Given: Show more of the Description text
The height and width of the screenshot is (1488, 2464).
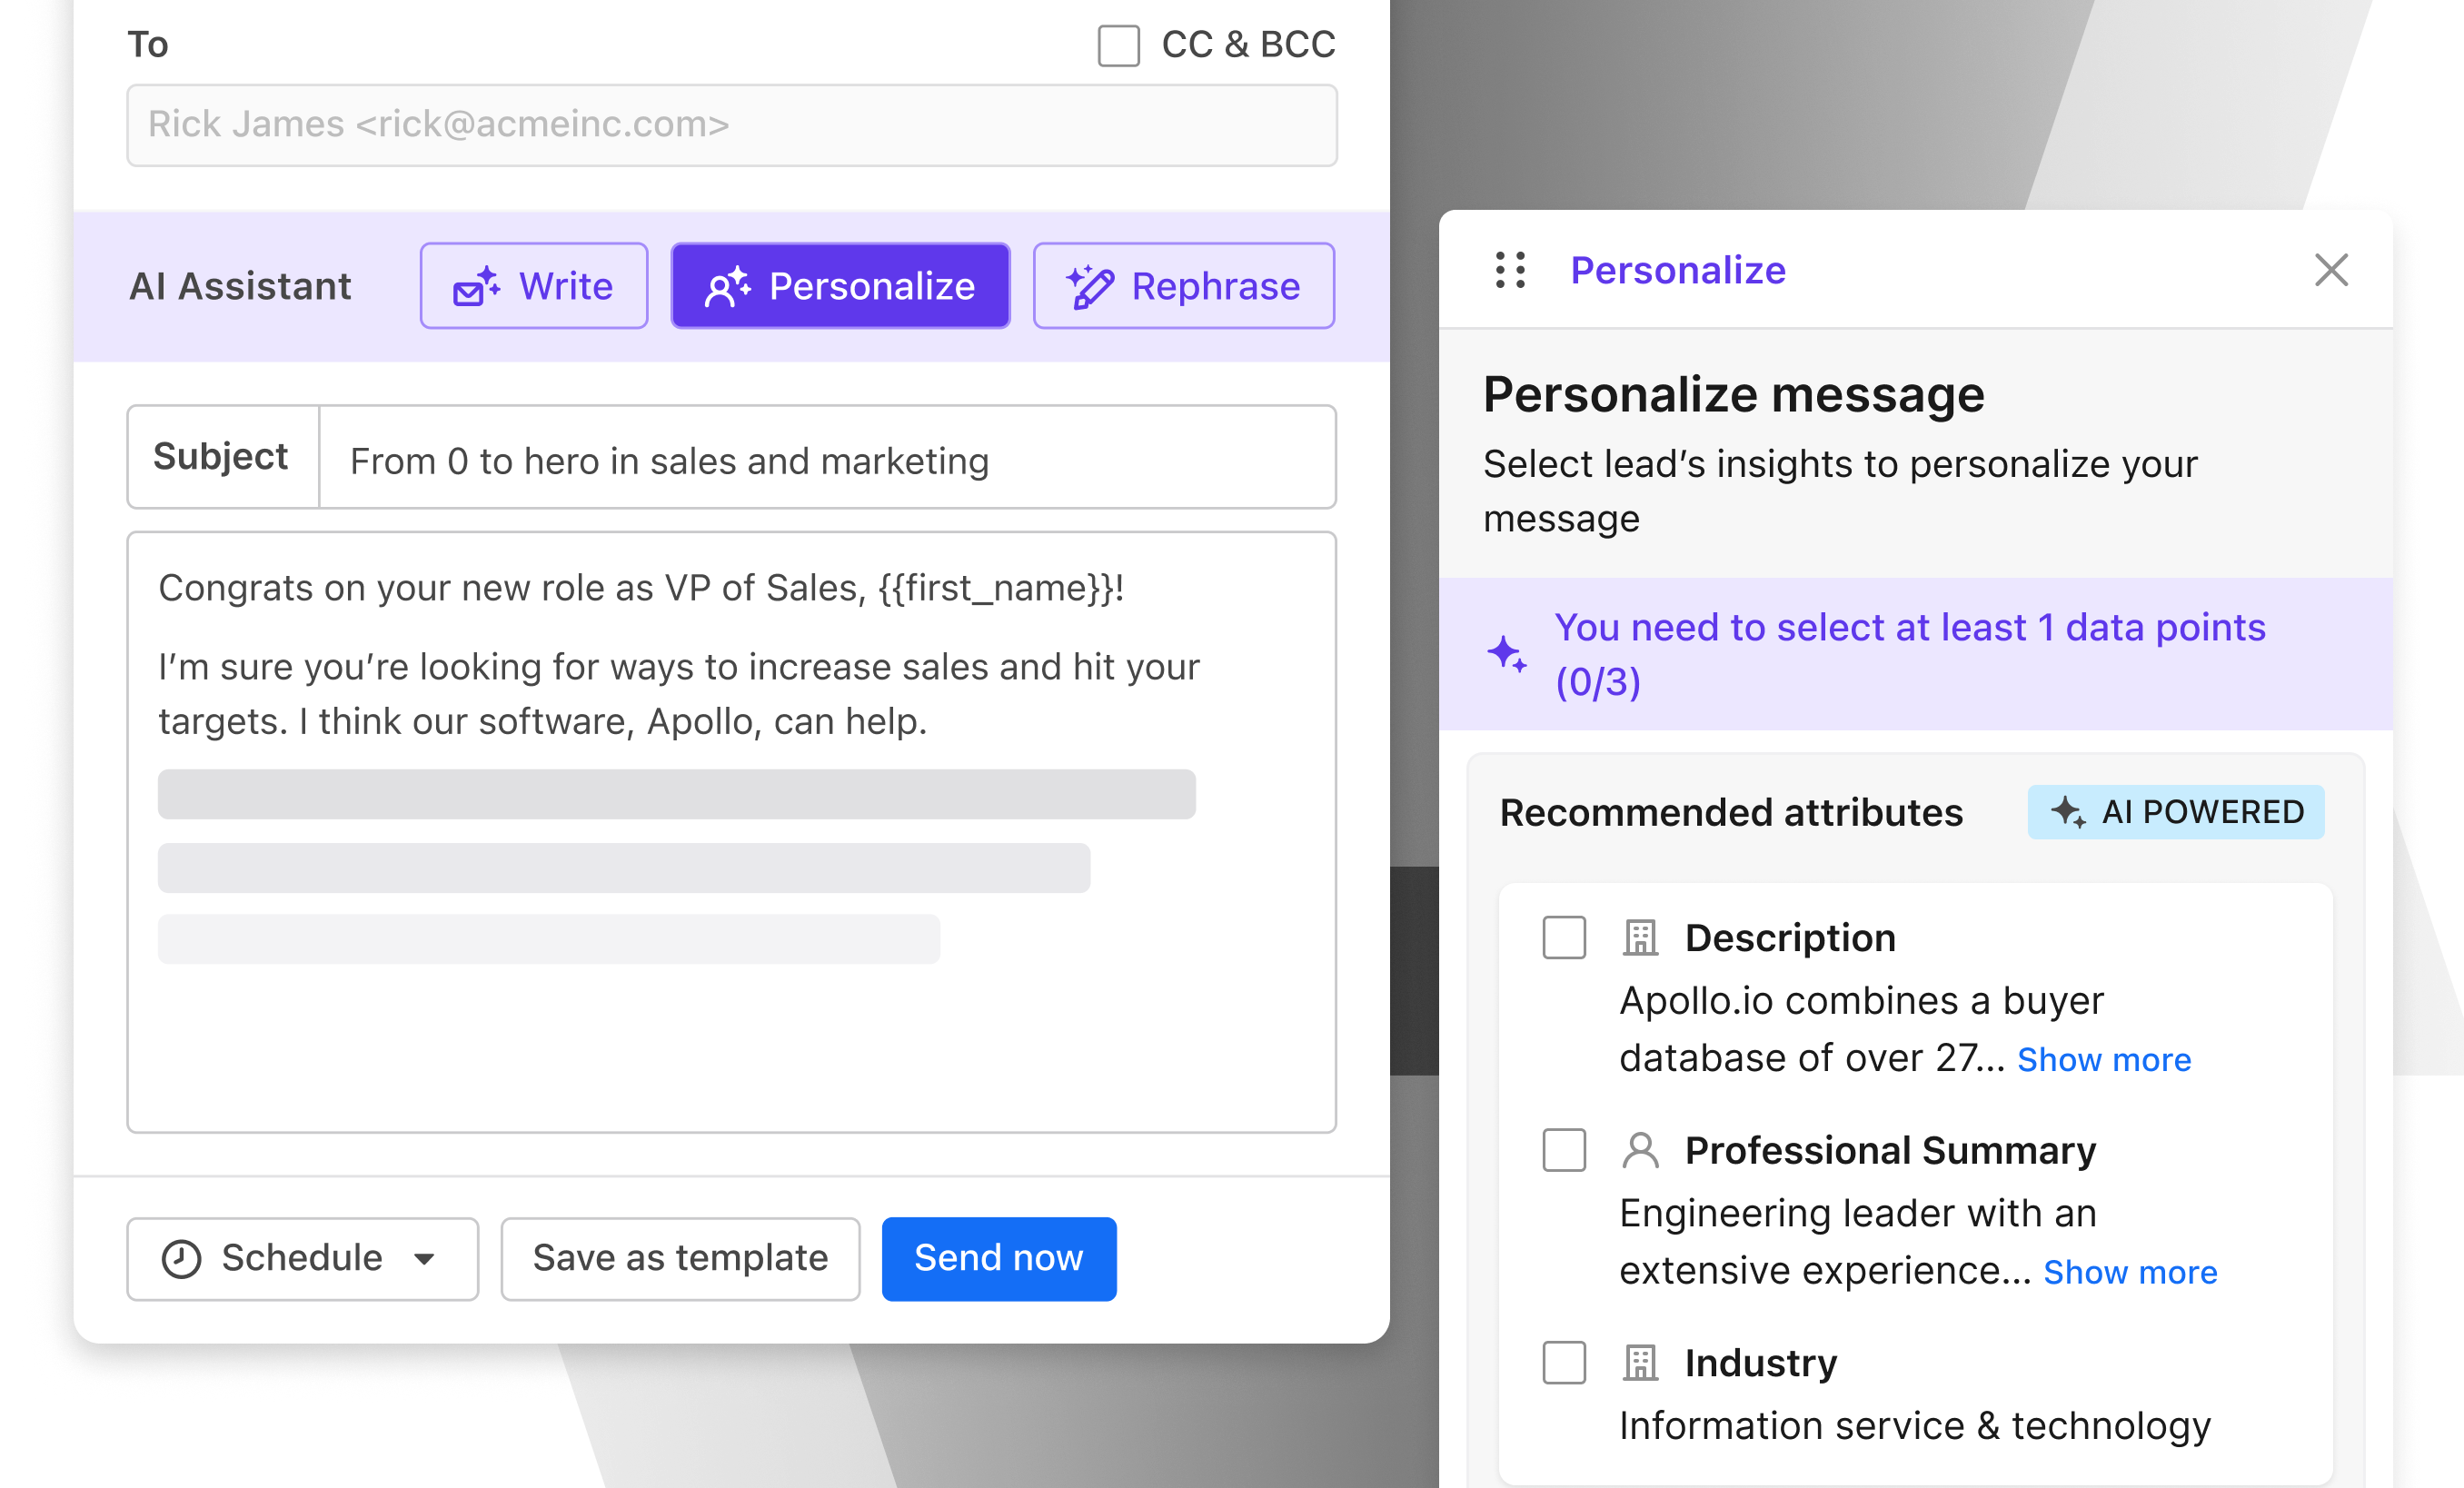Looking at the screenshot, I should click(2104, 1059).
